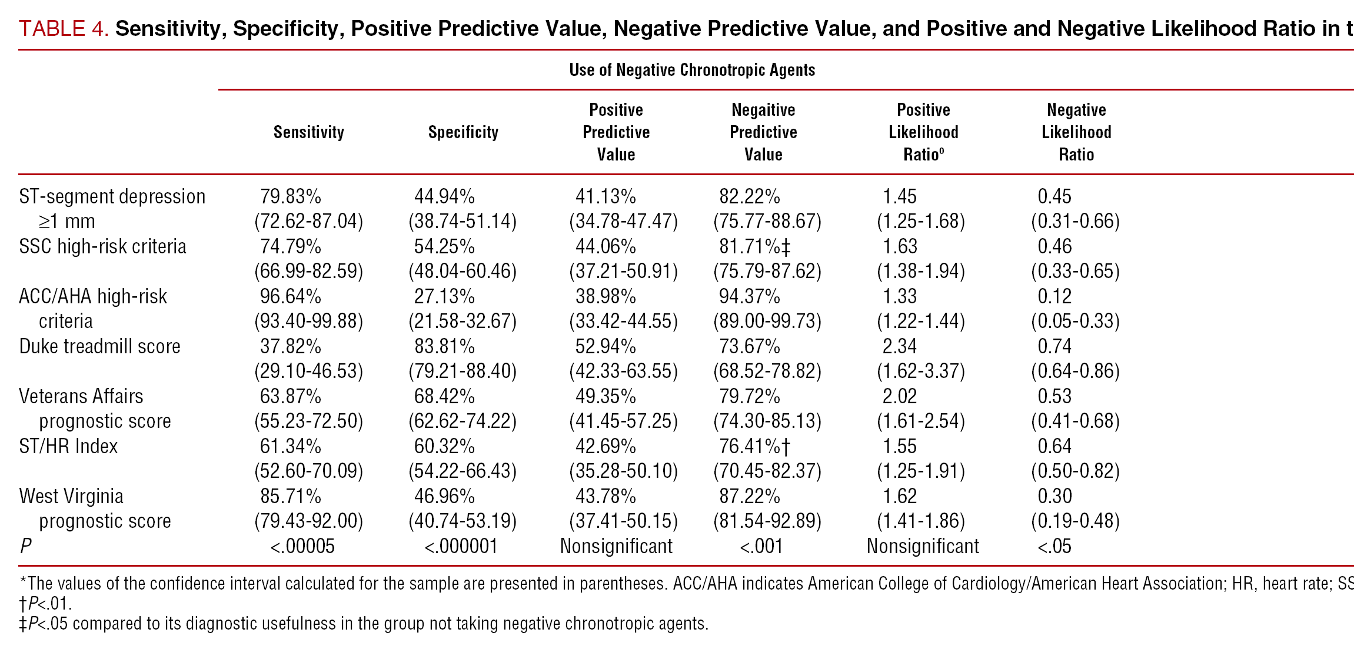This screenshot has height=656, width=1354.
Task: Click the <.000001 P value cell
Action: (461, 546)
